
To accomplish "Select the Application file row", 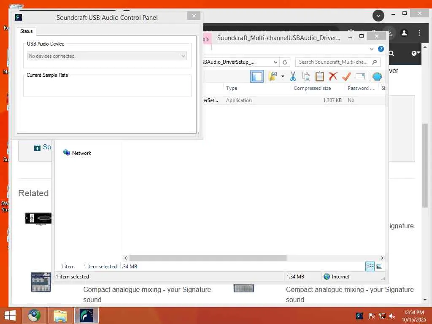I will click(294, 100).
